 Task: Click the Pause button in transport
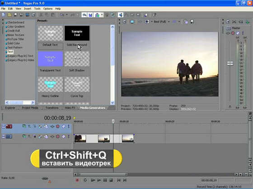[105, 180]
